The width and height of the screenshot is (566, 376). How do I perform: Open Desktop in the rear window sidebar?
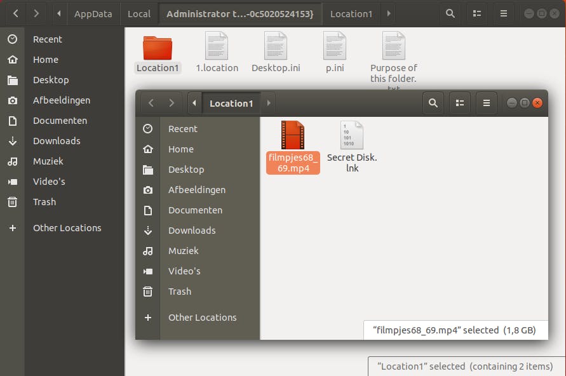62,80
